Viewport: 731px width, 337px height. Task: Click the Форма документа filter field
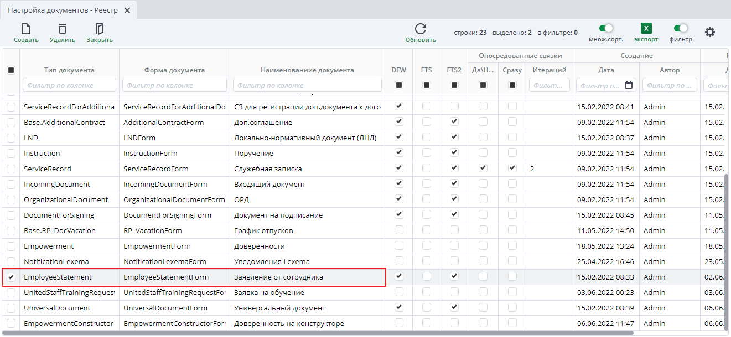click(x=174, y=85)
